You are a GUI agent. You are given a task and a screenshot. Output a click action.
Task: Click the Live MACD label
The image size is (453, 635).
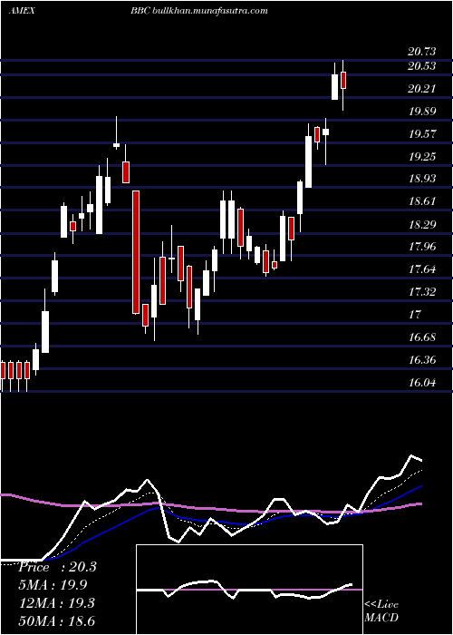[381, 611]
